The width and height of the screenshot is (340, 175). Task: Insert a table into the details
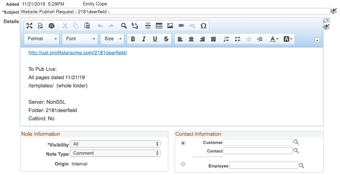point(159,26)
